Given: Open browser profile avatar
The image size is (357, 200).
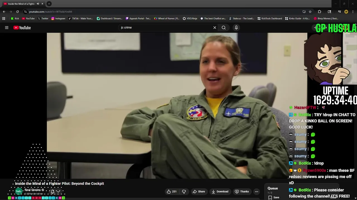Looking at the screenshot, I should pyautogui.click(x=346, y=12).
